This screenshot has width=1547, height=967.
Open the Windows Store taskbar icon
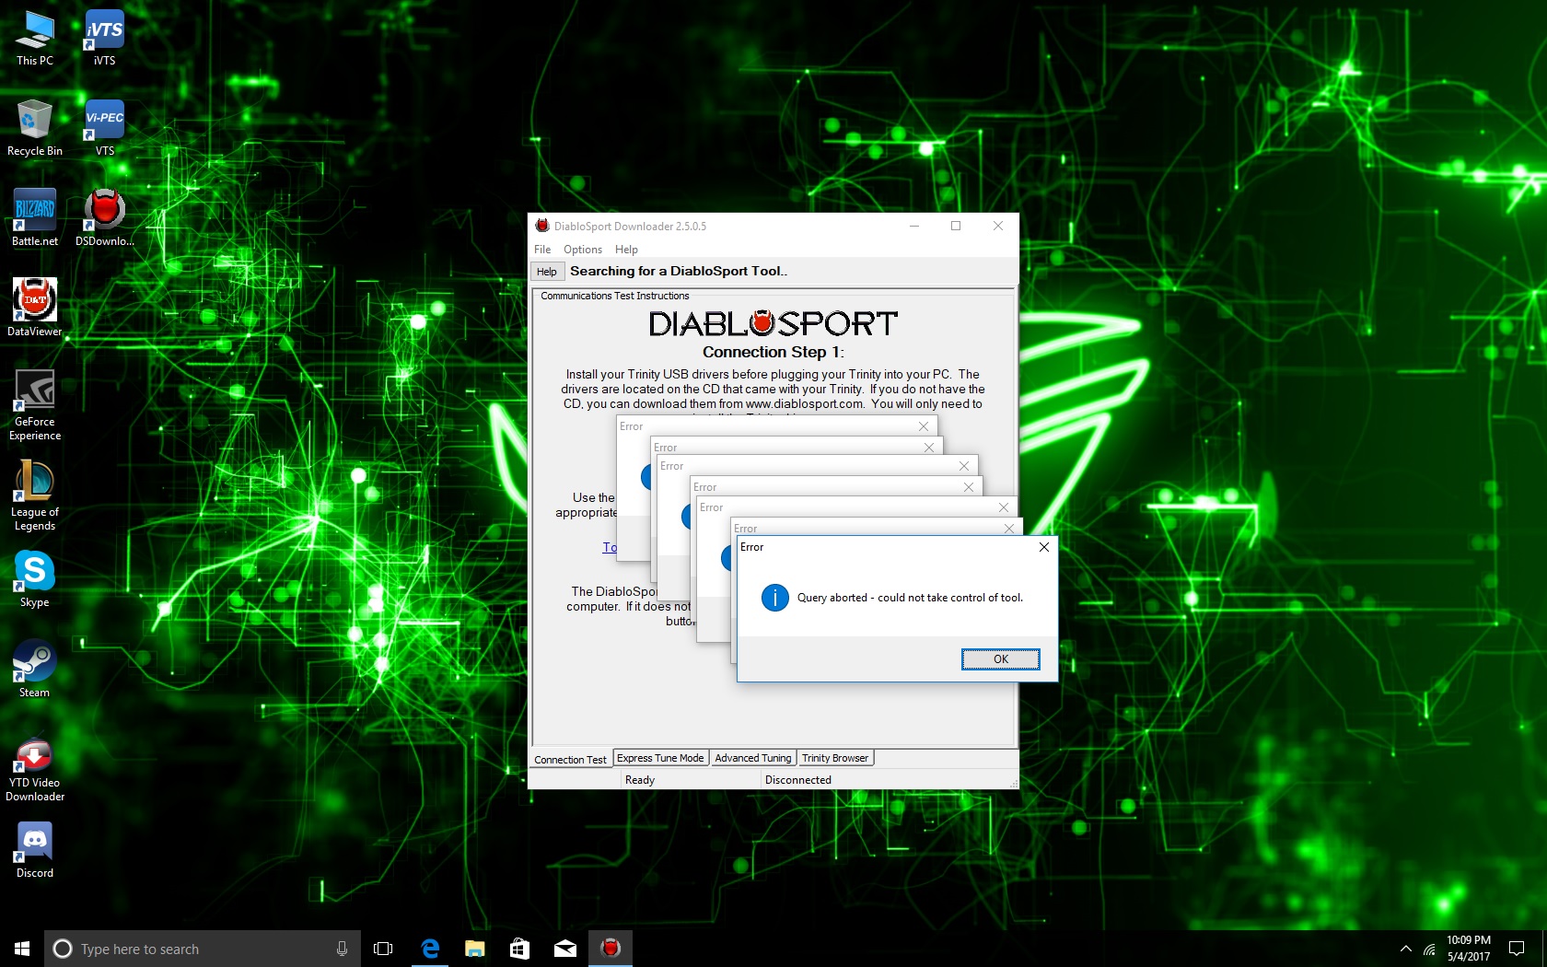coord(519,949)
